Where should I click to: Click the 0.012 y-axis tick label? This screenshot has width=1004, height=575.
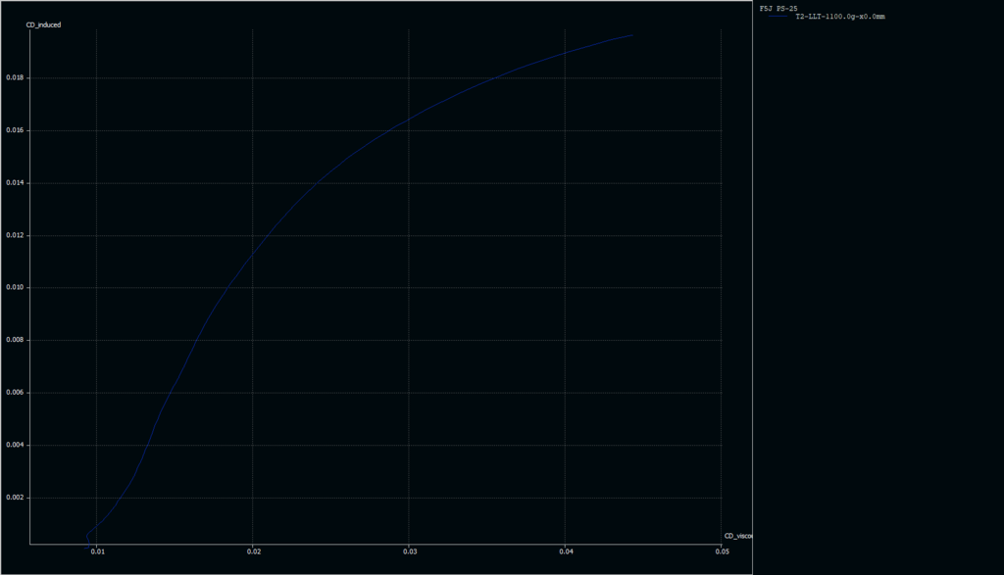16,235
